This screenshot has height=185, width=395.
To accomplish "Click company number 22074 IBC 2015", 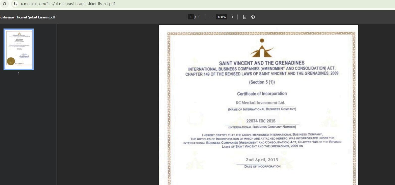I will (x=261, y=121).
